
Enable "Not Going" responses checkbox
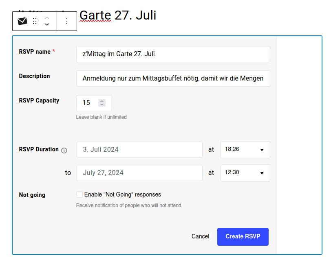(79, 194)
